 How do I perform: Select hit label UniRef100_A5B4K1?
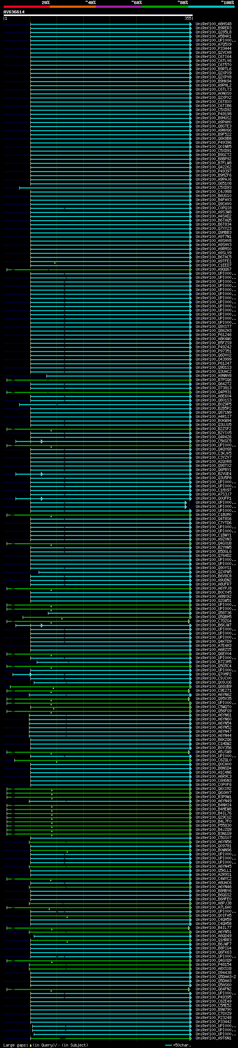point(213,36)
